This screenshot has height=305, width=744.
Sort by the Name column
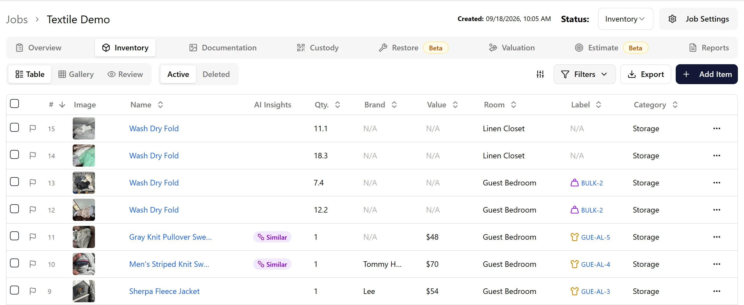click(x=147, y=105)
